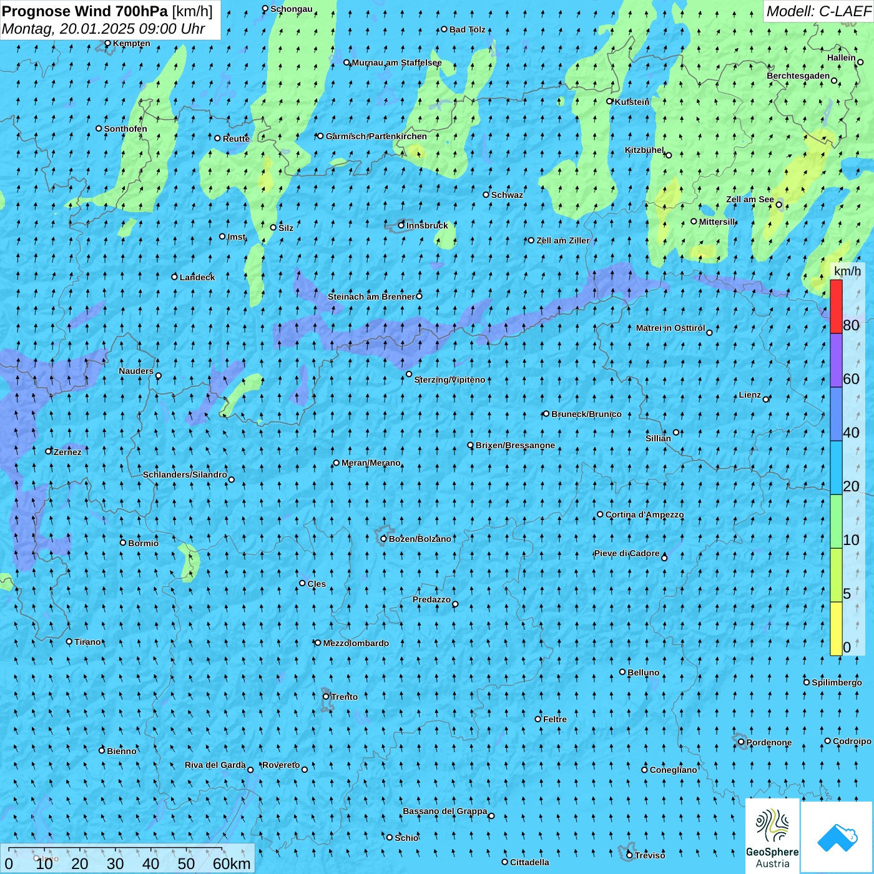Viewport: 874px width, 874px height.
Task: Click the 'Sillian' label
Action: point(659,438)
